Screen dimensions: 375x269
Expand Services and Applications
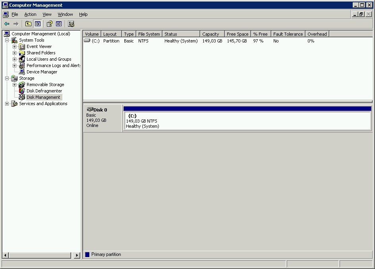pyautogui.click(x=7, y=104)
